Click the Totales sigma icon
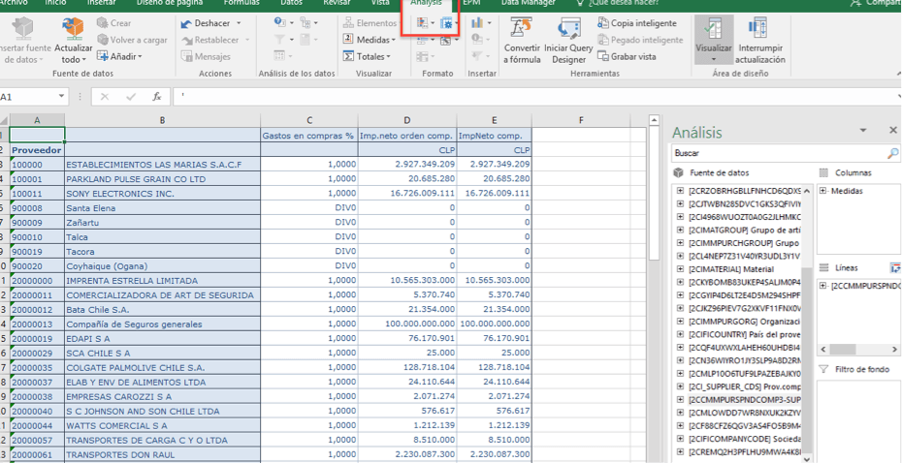 (348, 56)
